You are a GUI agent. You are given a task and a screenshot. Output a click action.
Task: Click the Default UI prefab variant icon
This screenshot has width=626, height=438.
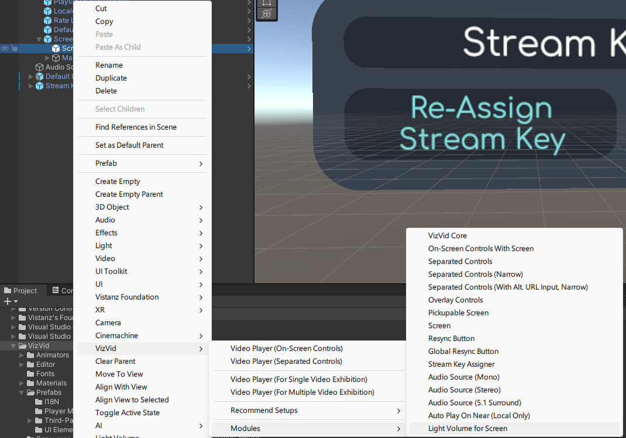tap(39, 77)
